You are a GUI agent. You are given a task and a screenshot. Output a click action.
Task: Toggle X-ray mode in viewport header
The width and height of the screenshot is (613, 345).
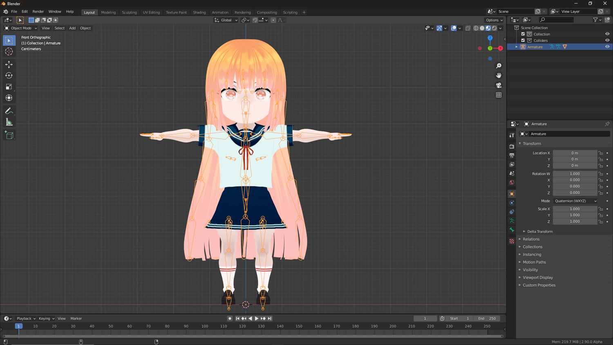468,28
